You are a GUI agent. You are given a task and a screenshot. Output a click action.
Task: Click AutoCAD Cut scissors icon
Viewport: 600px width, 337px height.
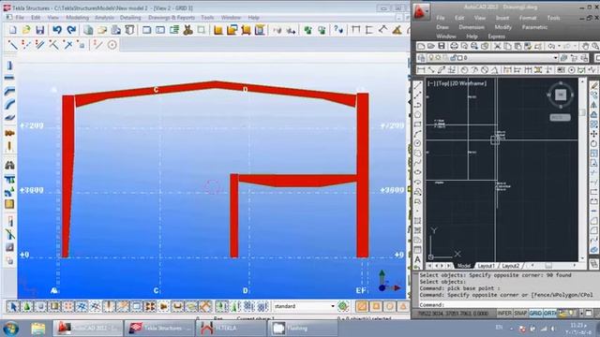[498, 46]
